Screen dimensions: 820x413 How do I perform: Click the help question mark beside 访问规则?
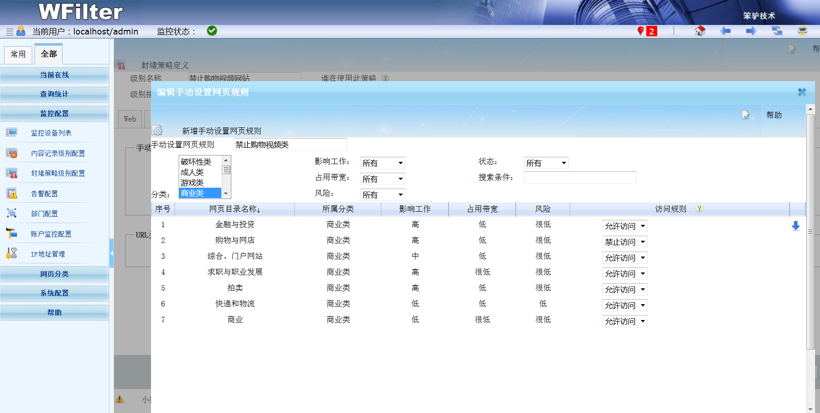[x=699, y=209]
